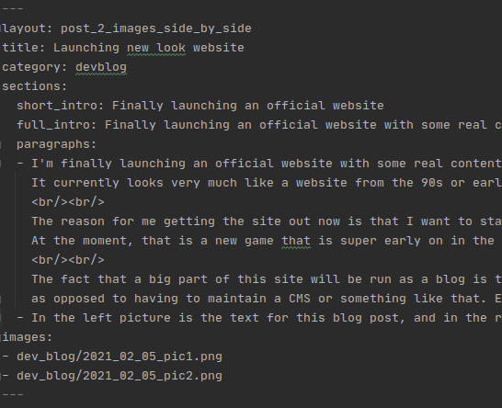Click the underlined words "new look" in title

pyautogui.click(x=156, y=48)
